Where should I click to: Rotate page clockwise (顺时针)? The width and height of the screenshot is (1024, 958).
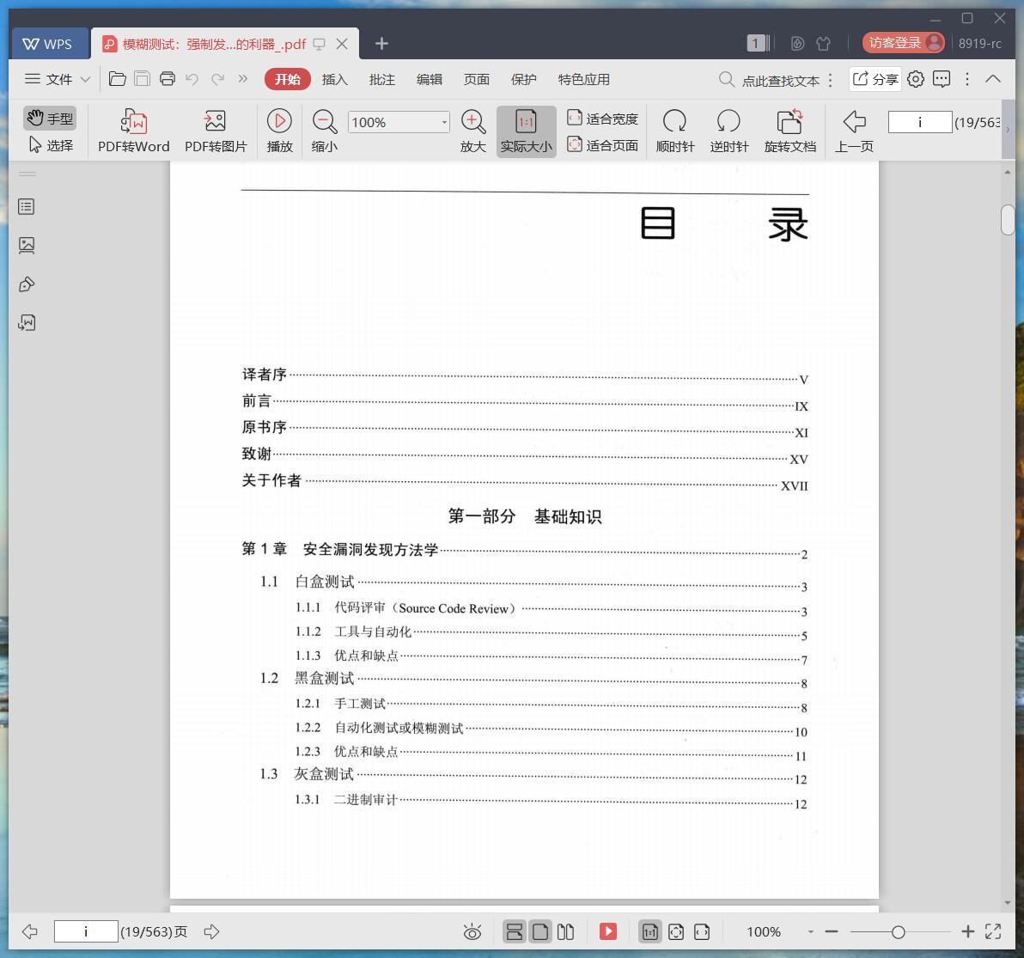click(x=675, y=131)
